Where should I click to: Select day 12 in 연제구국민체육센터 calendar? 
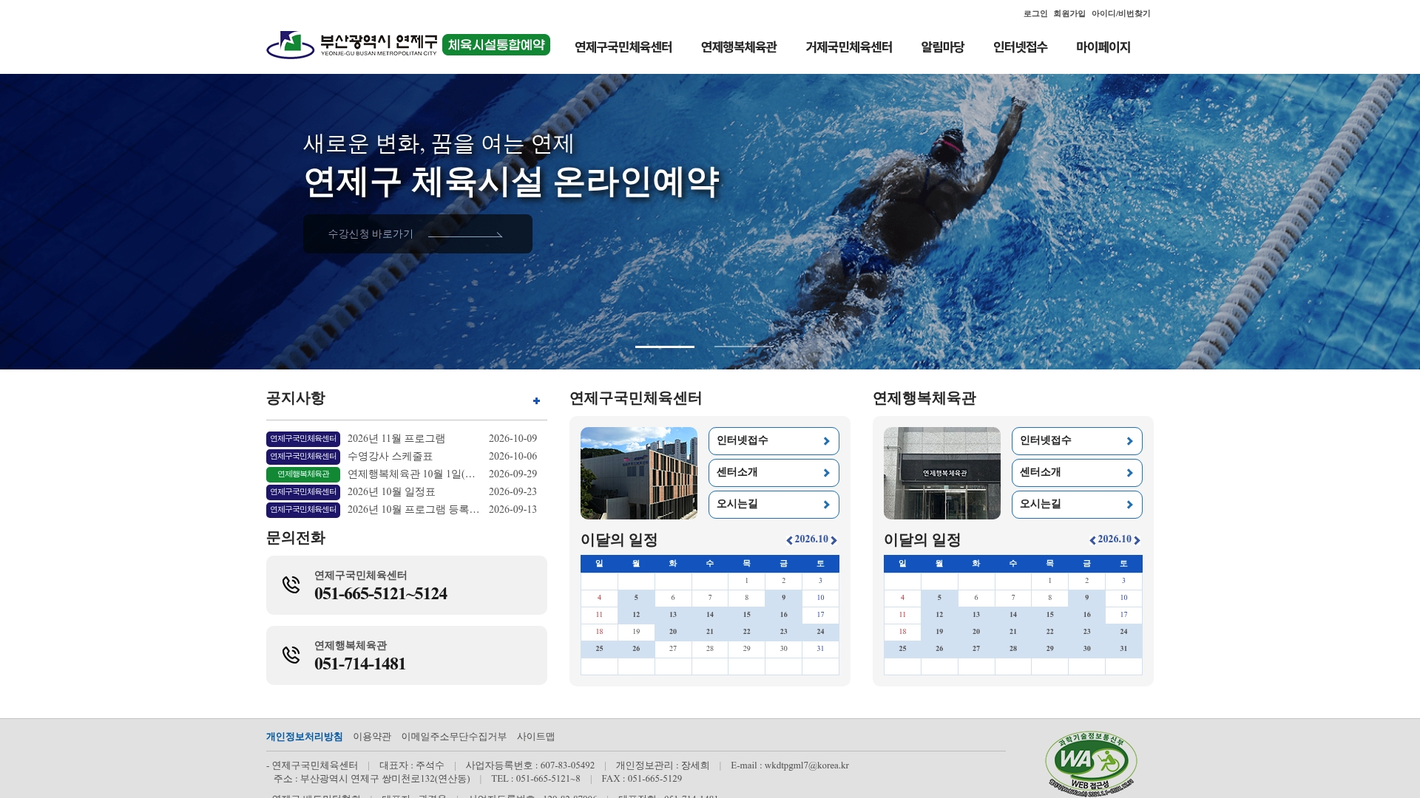coord(636,615)
